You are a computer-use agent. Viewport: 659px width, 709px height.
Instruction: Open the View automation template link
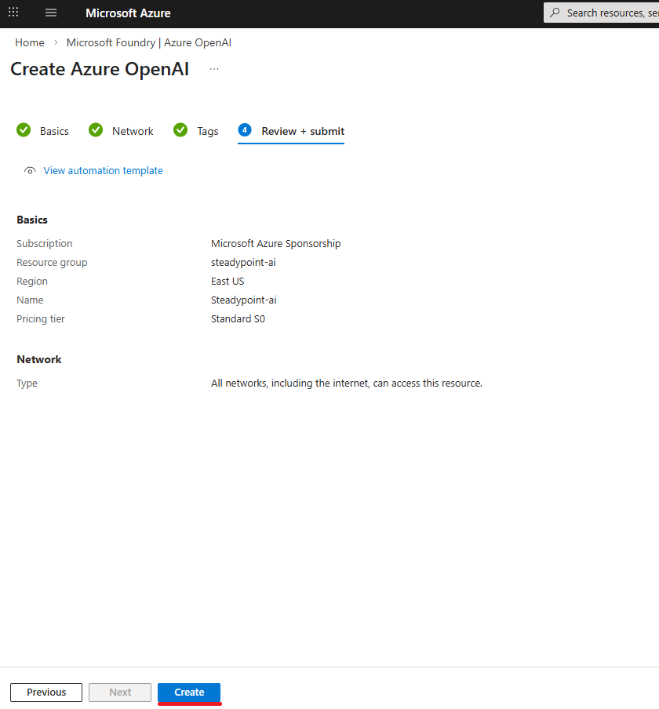pyautogui.click(x=103, y=171)
